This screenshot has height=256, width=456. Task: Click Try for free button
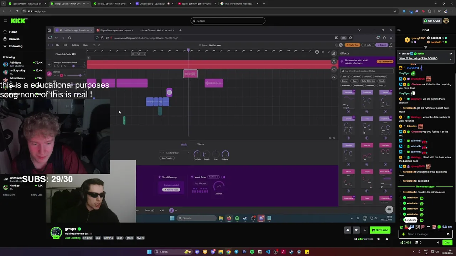click(x=352, y=45)
